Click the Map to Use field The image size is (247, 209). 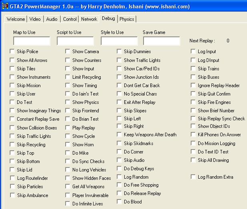32,41
